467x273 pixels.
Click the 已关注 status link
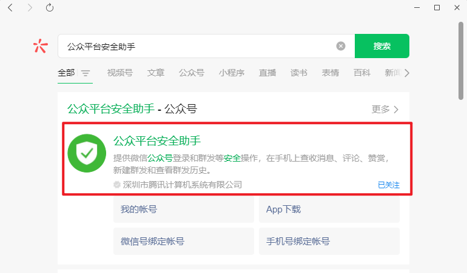point(389,185)
